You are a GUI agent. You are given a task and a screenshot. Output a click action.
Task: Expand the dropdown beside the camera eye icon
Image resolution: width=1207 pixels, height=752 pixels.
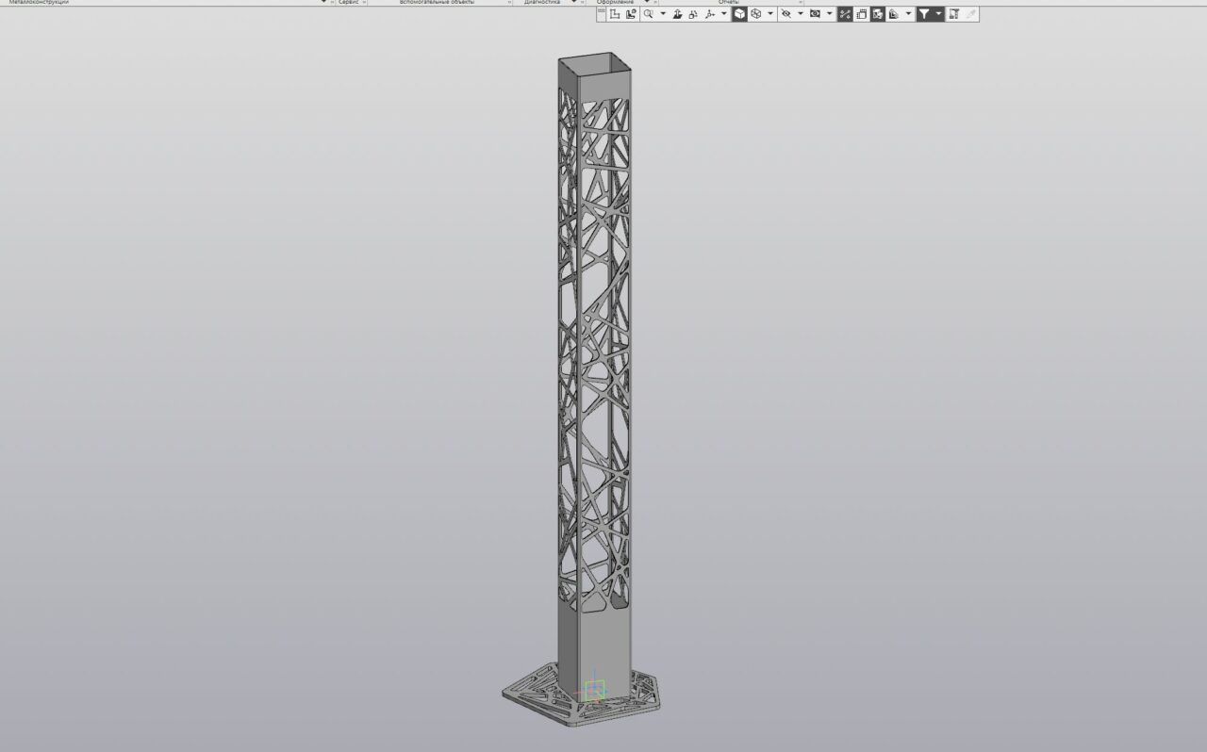[830, 14]
